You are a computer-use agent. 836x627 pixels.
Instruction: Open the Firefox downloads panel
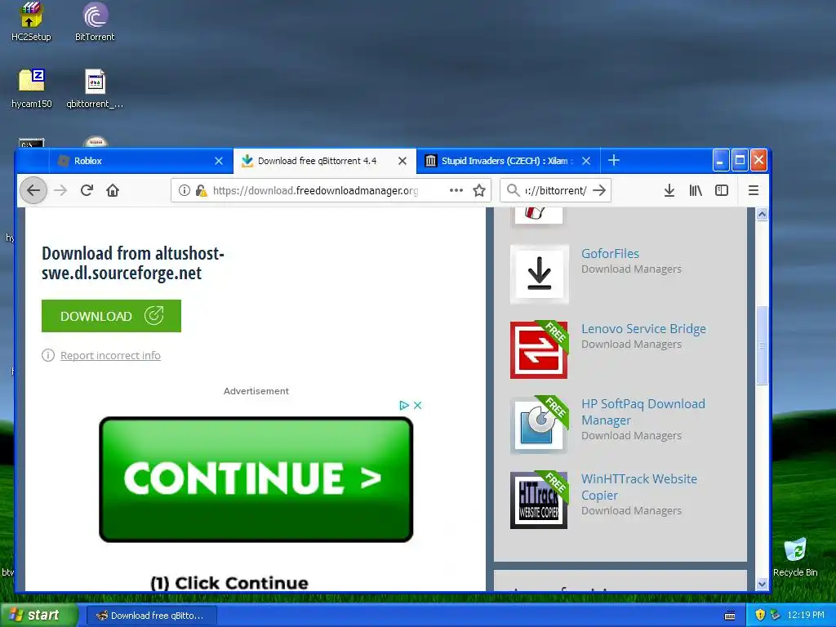click(669, 190)
